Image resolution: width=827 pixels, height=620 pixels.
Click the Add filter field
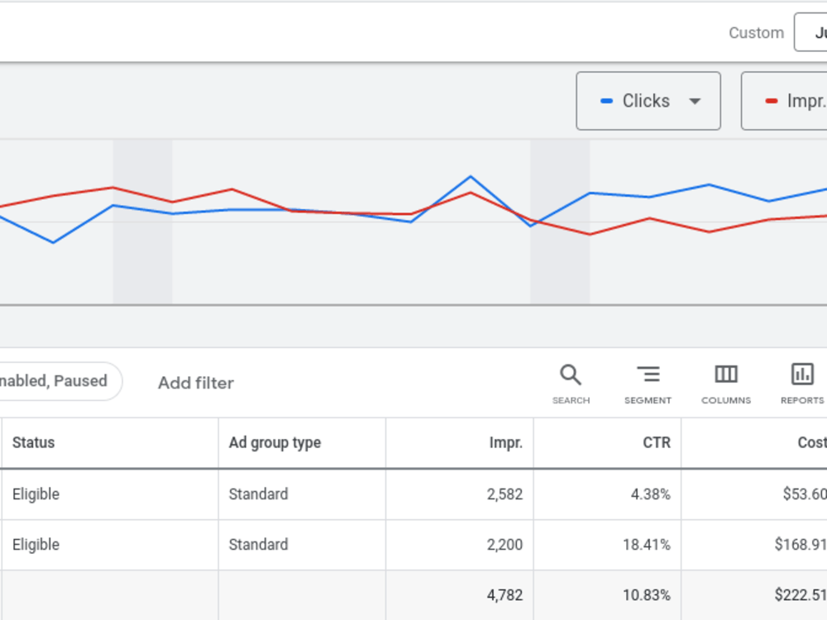pyautogui.click(x=196, y=383)
